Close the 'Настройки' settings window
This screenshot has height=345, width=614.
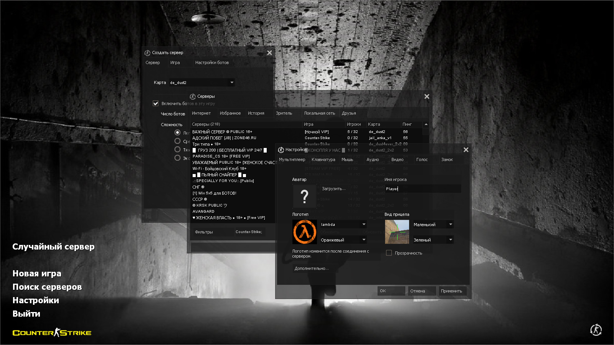click(466, 150)
